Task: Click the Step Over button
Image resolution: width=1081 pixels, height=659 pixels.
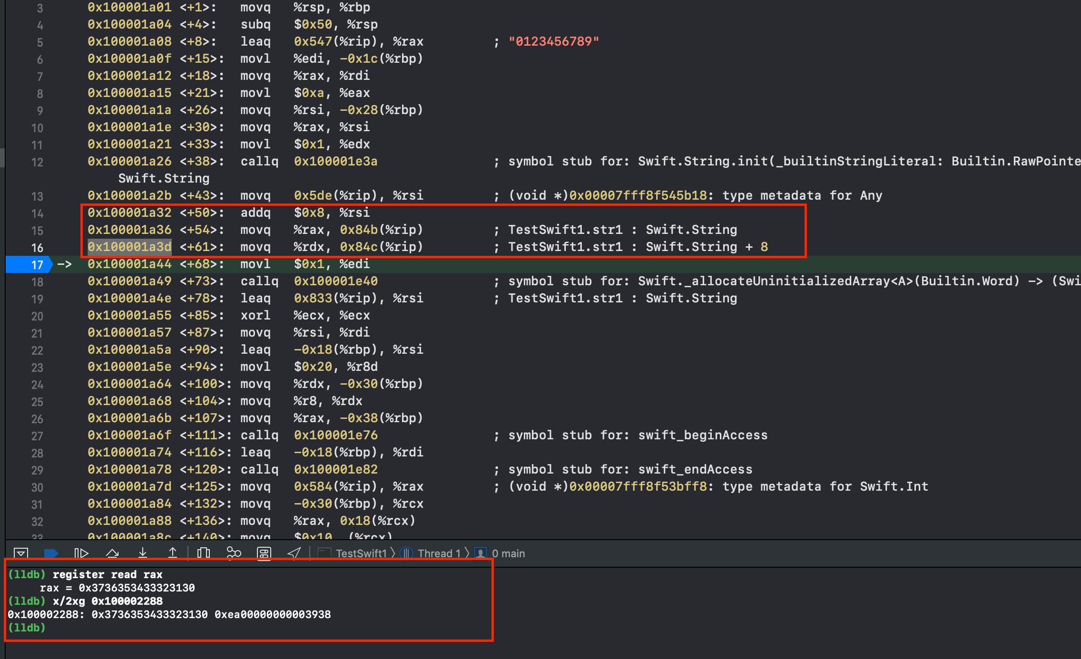Action: pos(112,553)
